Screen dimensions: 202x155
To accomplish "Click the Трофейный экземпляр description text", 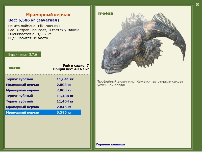I will point(140,83).
